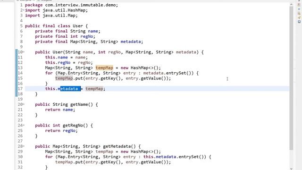This screenshot has height=170, width=302.
Task: Click the field 'regNo' declared on line 7
Action: click(87, 36)
